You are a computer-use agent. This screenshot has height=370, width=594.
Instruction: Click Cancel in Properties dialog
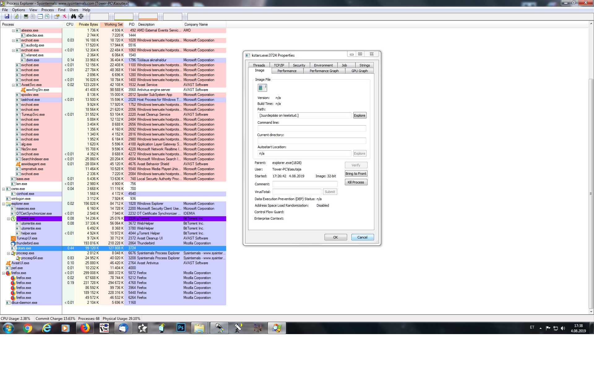pos(363,237)
